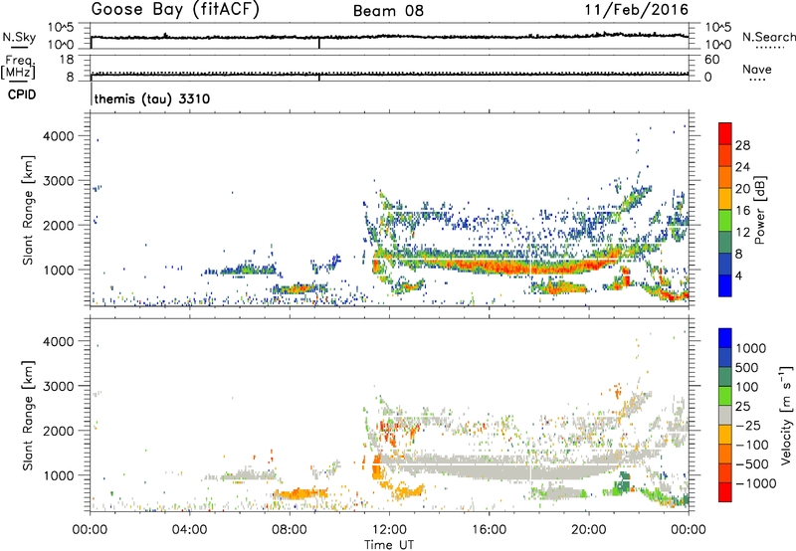Click the 'CPID' label
The image size is (796, 551).
coord(22,94)
